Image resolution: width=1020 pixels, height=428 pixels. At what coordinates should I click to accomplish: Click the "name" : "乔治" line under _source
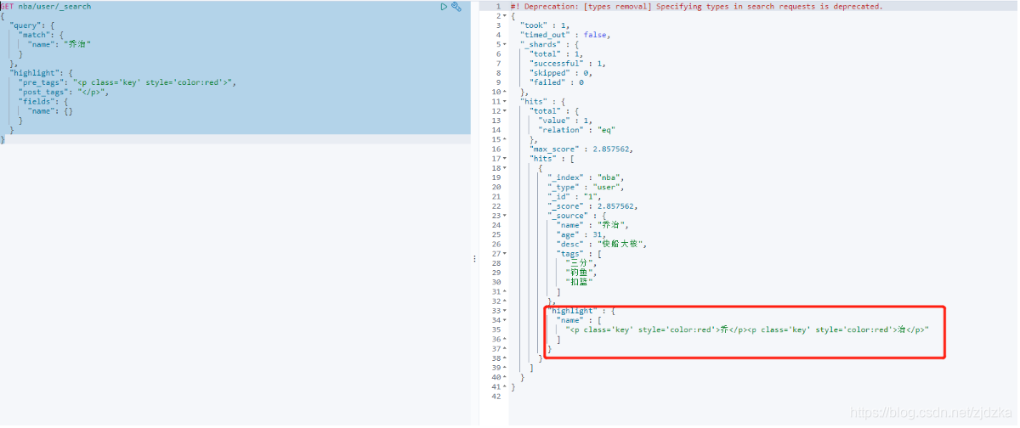[x=592, y=225]
